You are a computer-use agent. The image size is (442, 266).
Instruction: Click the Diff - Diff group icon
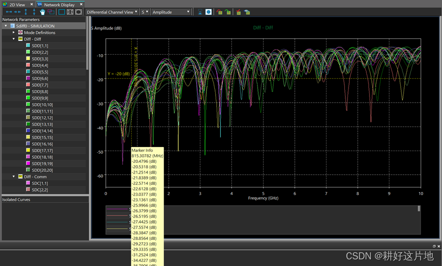[20, 39]
